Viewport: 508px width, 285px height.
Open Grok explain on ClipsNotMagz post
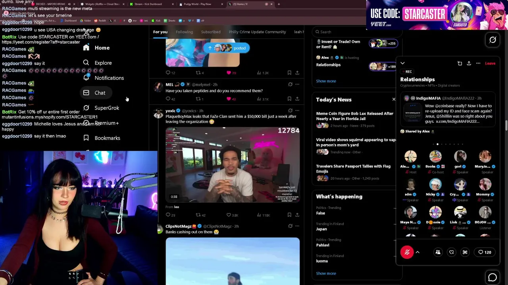tap(290, 226)
